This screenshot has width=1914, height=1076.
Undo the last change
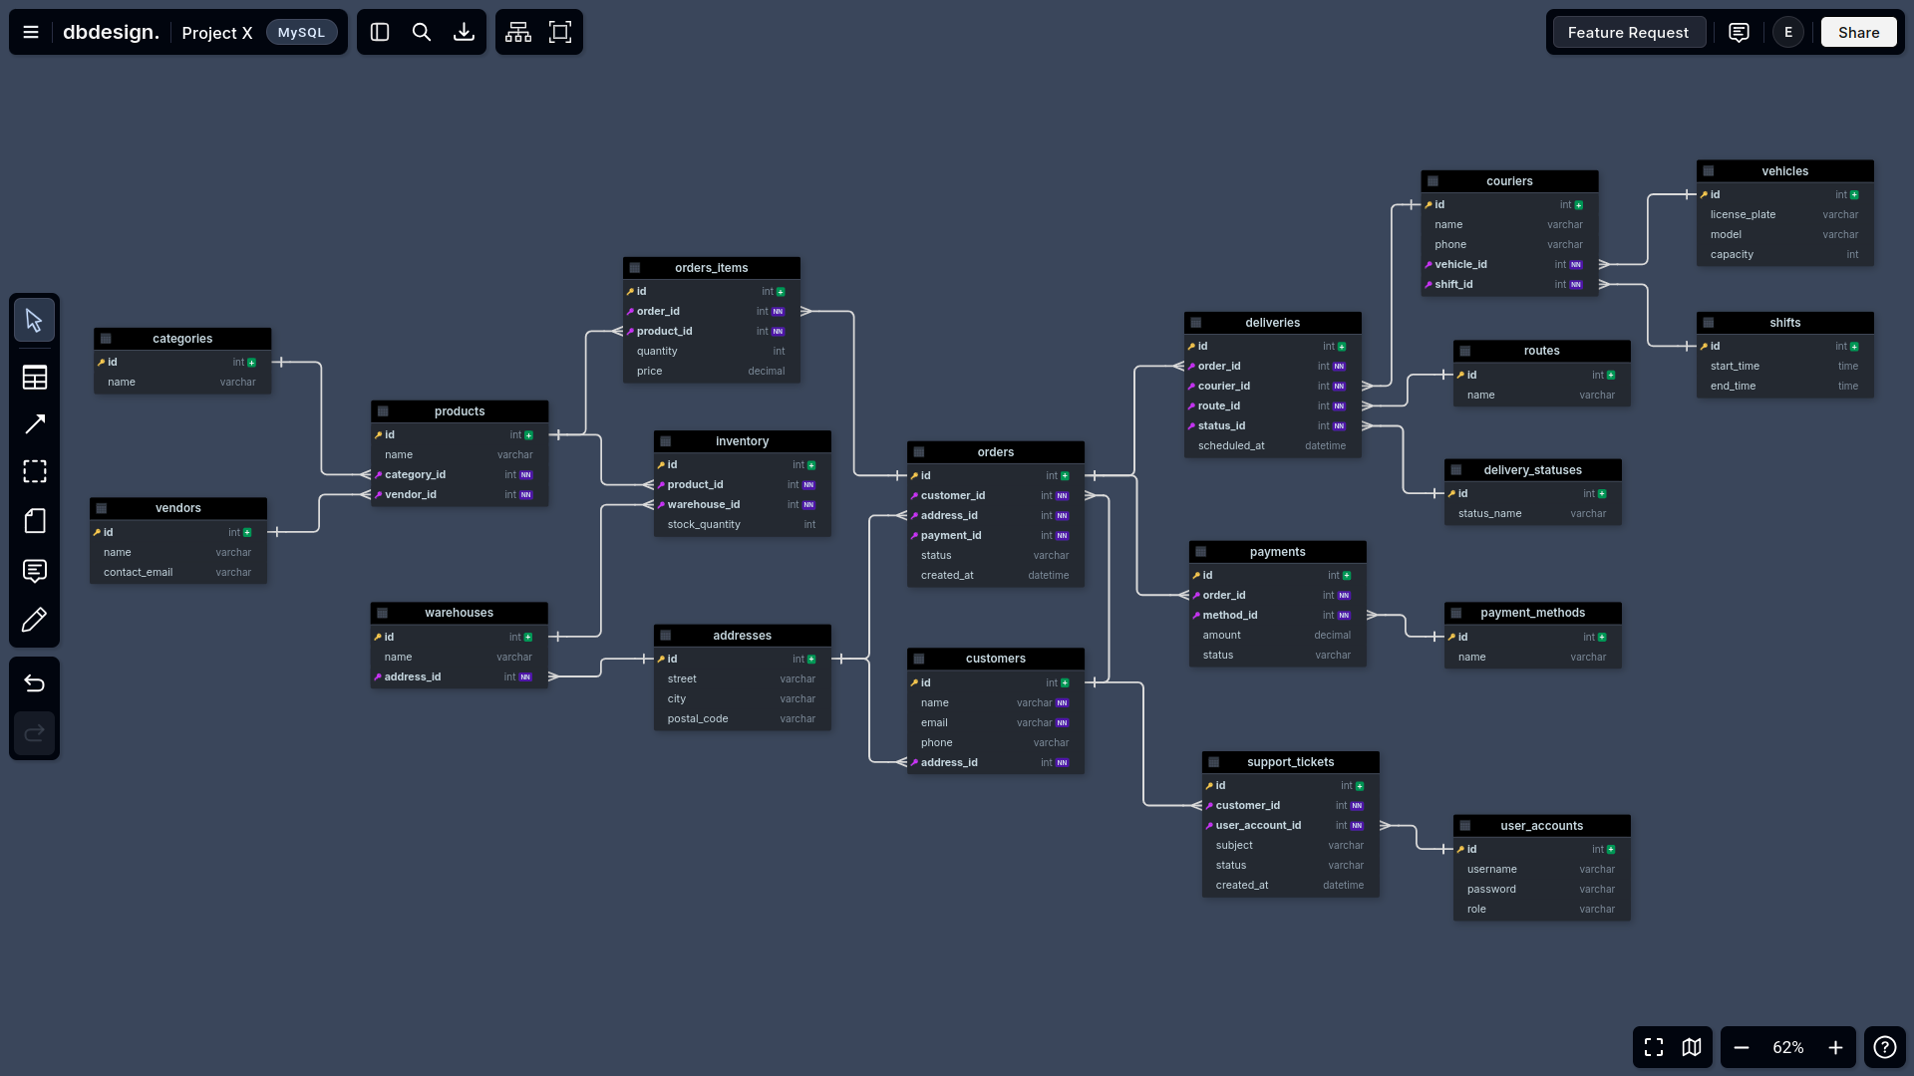(34, 683)
